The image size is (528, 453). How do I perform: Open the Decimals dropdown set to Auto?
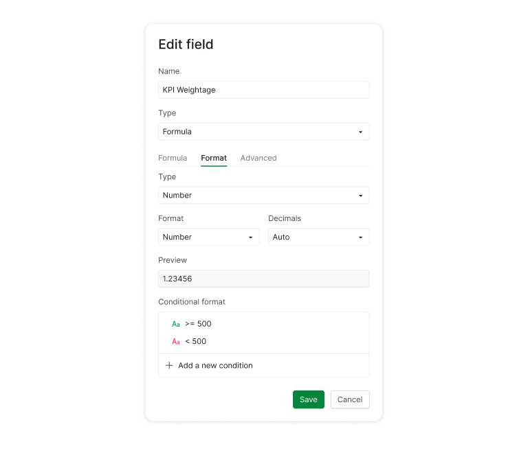pos(318,237)
